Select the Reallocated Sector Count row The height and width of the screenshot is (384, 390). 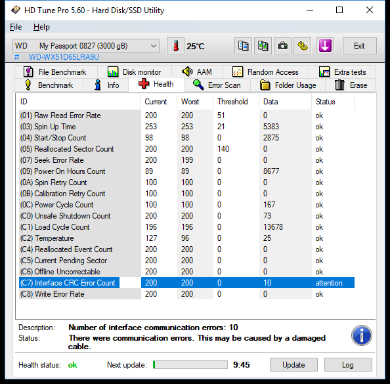[x=186, y=149]
